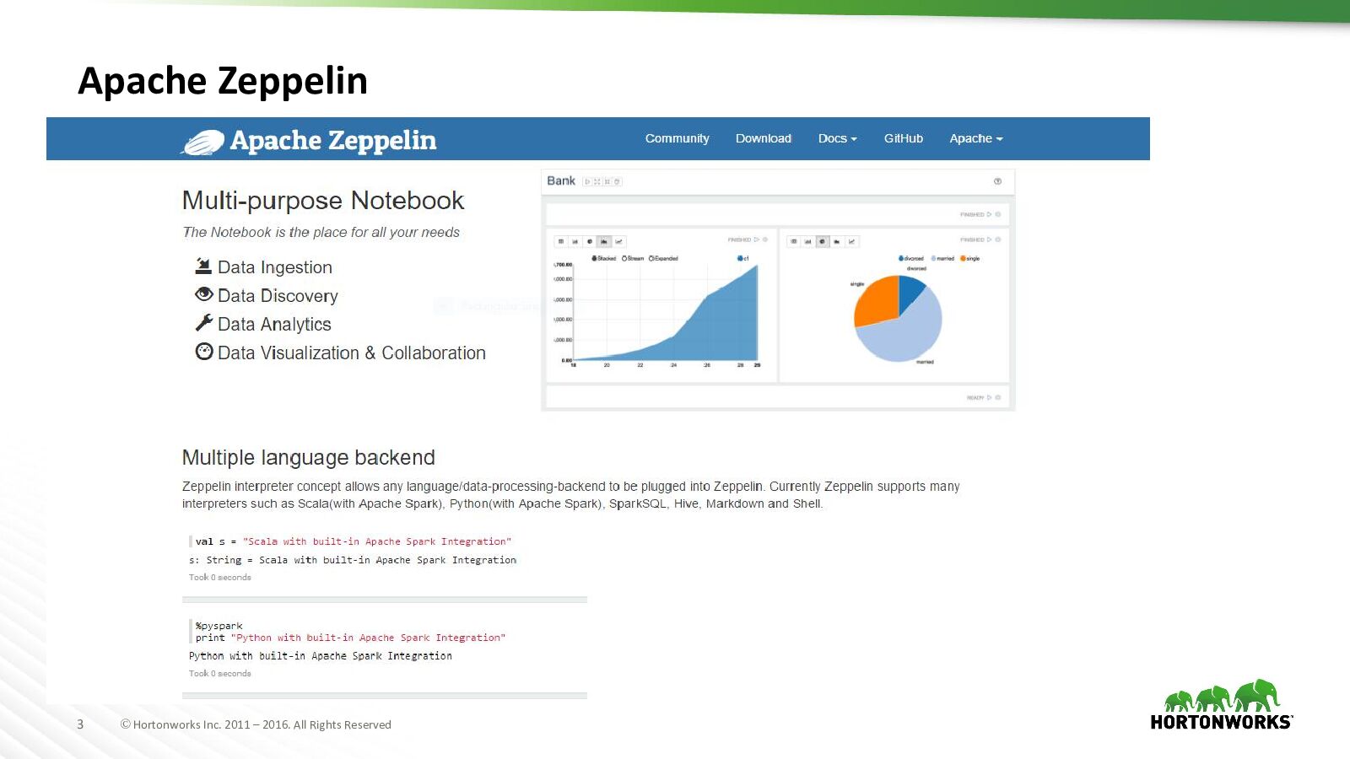
Task: Click the light blue married pie slice
Action: pyautogui.click(x=907, y=333)
